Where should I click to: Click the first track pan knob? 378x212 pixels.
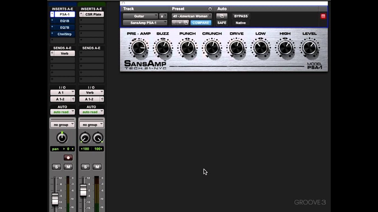[x=62, y=138]
